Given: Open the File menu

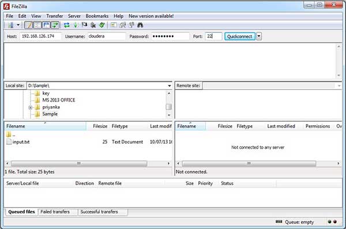Looking at the screenshot, I should coord(9,16).
